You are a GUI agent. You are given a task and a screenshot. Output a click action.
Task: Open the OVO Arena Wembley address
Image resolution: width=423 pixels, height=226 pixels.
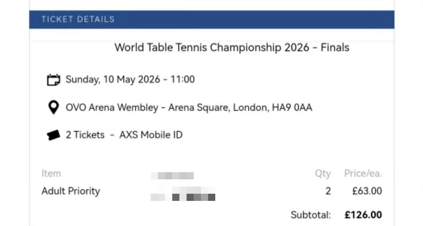pyautogui.click(x=189, y=108)
